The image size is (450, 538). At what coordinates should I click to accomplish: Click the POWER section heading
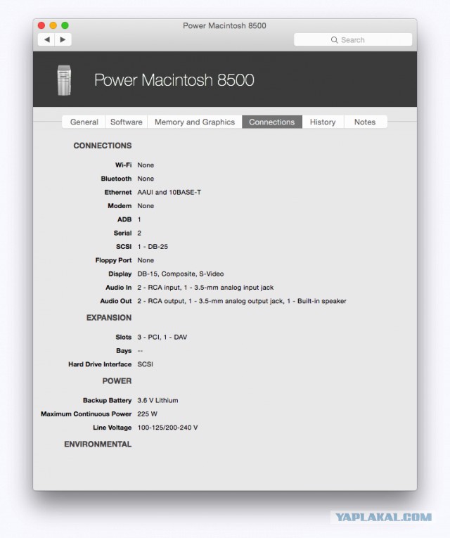click(x=117, y=381)
